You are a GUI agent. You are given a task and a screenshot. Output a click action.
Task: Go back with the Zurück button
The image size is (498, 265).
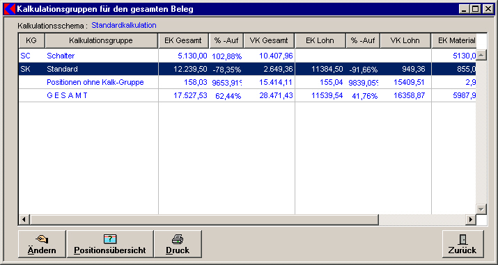[462, 244]
